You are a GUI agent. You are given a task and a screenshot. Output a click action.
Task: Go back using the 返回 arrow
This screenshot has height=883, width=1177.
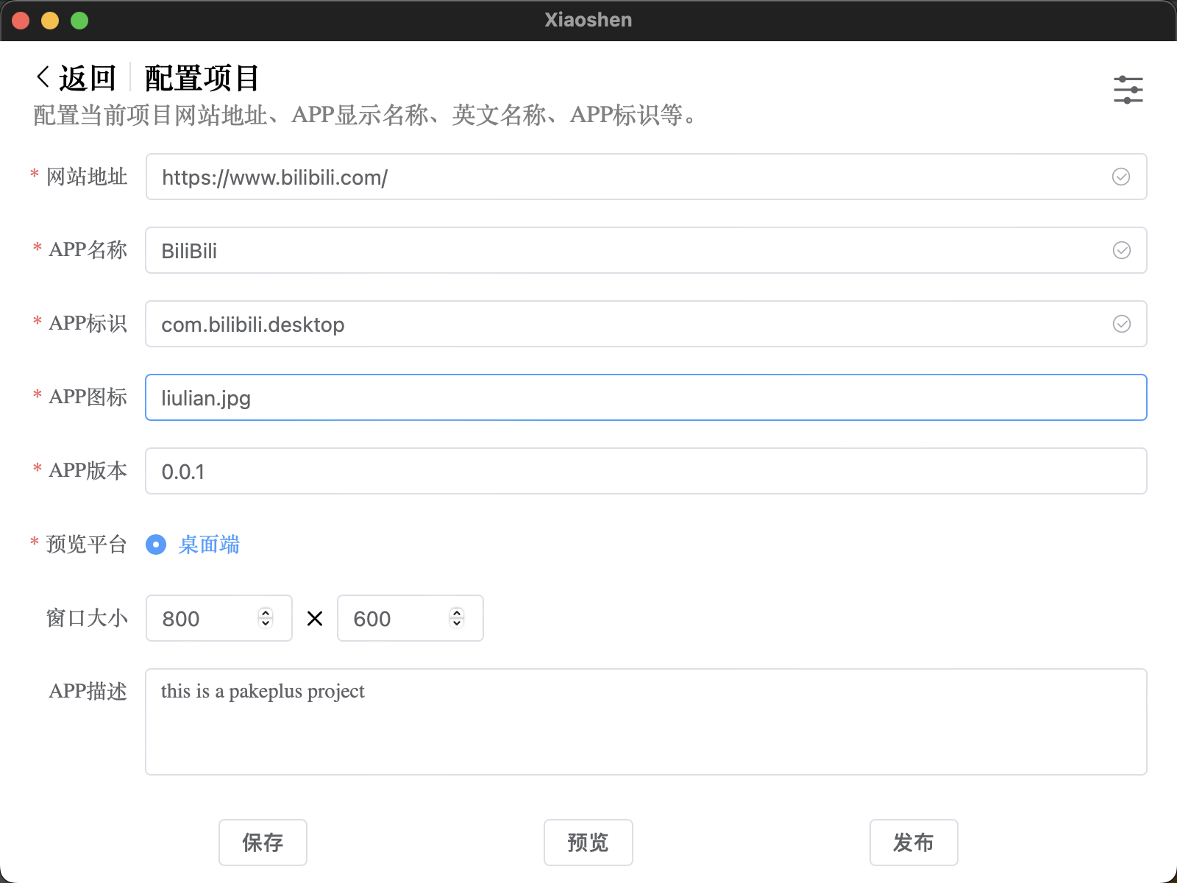point(43,77)
